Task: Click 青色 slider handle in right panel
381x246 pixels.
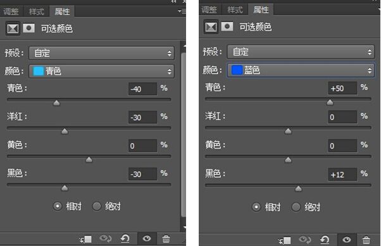Action: pyautogui.click(x=330, y=102)
